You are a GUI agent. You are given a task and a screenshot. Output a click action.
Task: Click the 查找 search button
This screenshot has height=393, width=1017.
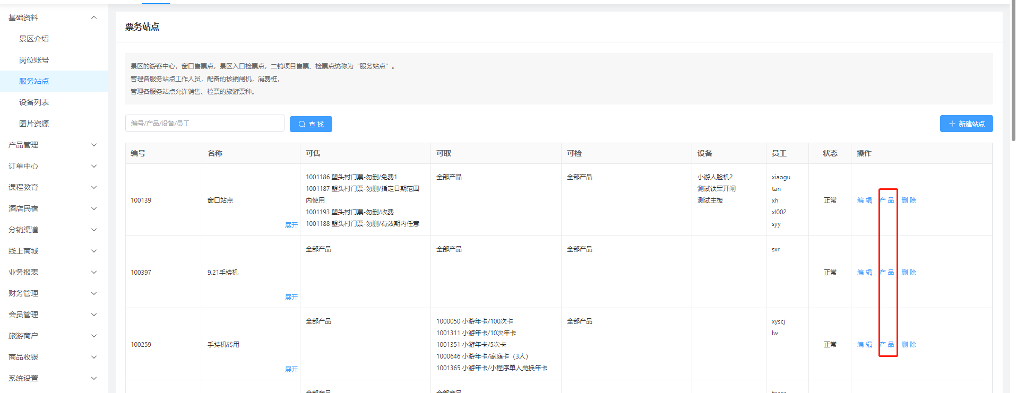(x=311, y=124)
